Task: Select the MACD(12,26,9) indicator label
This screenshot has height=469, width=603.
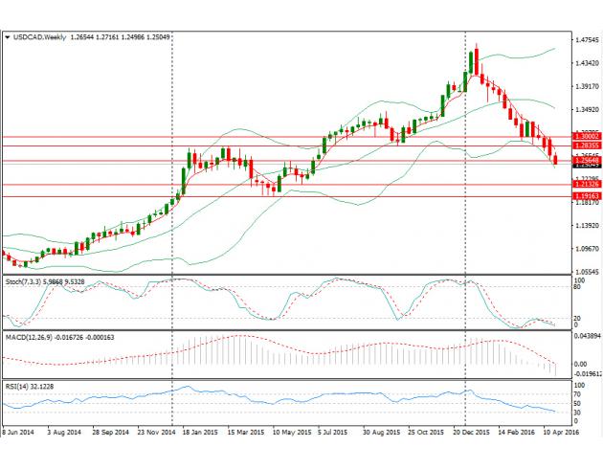Action: 31,335
